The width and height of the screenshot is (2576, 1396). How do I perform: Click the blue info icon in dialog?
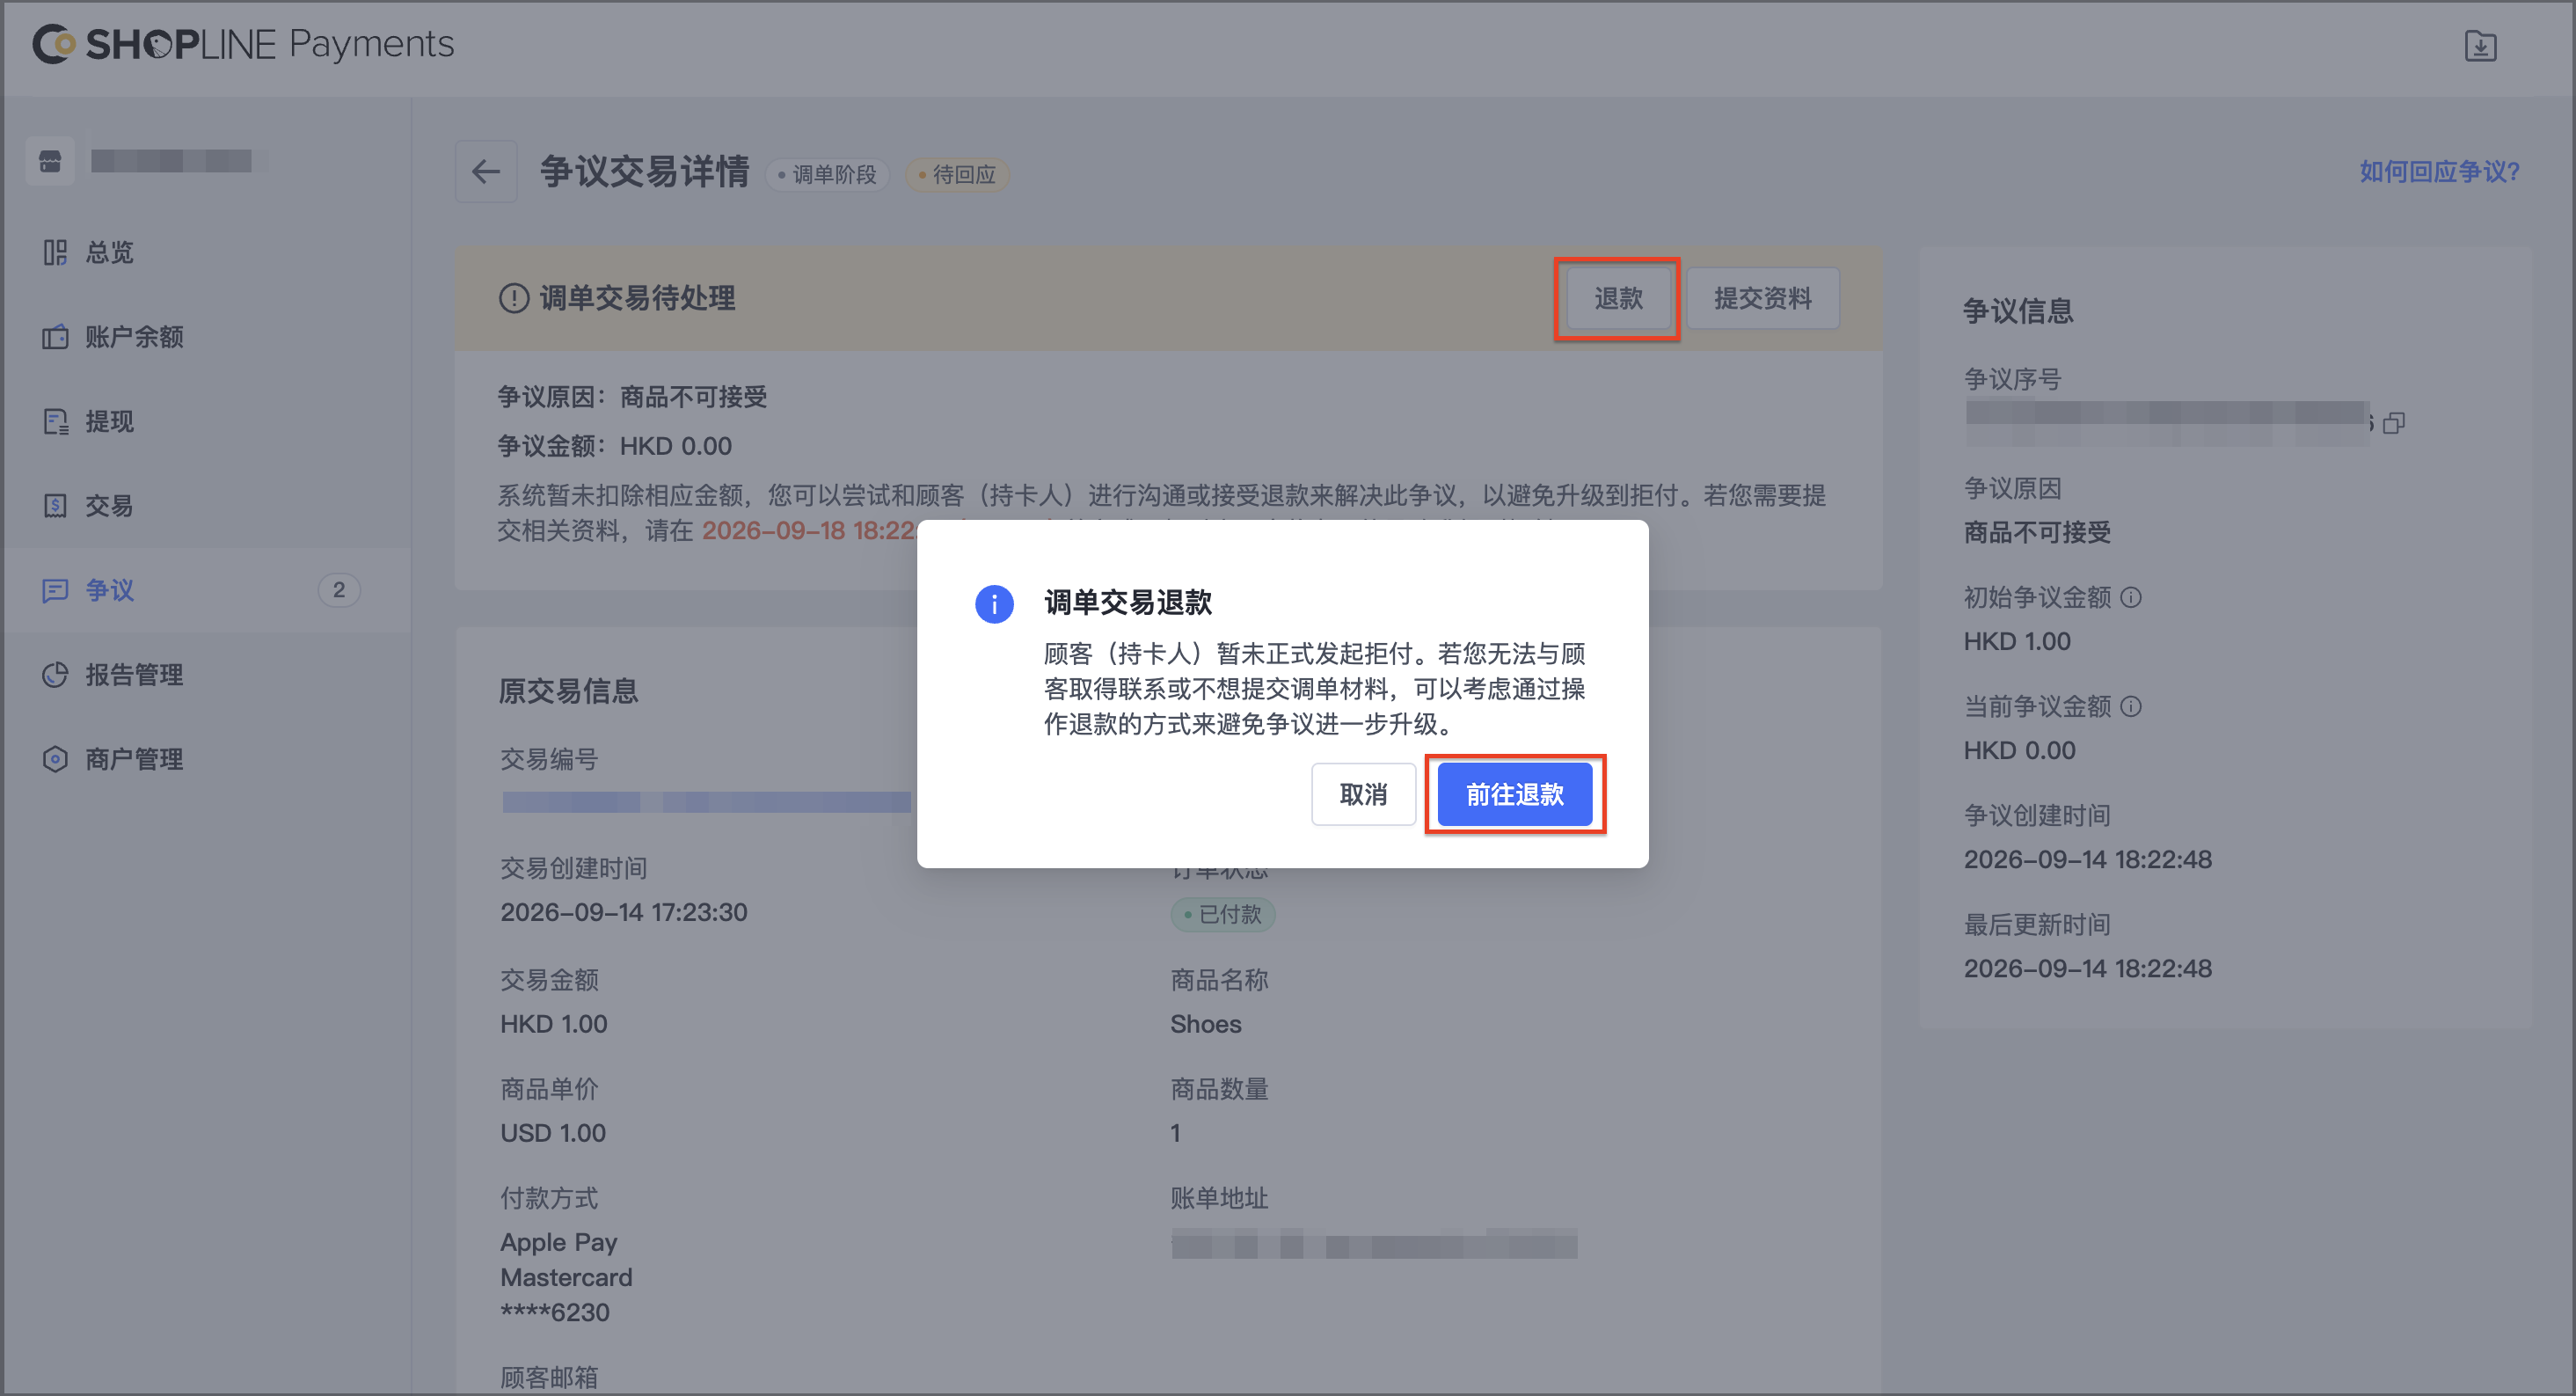(994, 604)
